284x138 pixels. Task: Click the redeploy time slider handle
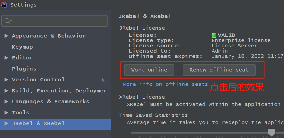[271, 132]
